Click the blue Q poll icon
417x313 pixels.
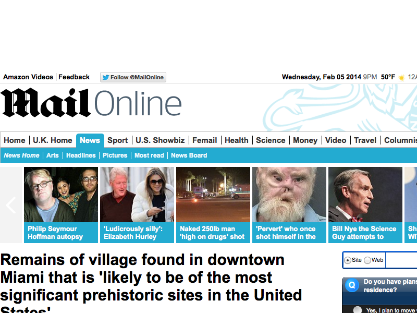351,285
